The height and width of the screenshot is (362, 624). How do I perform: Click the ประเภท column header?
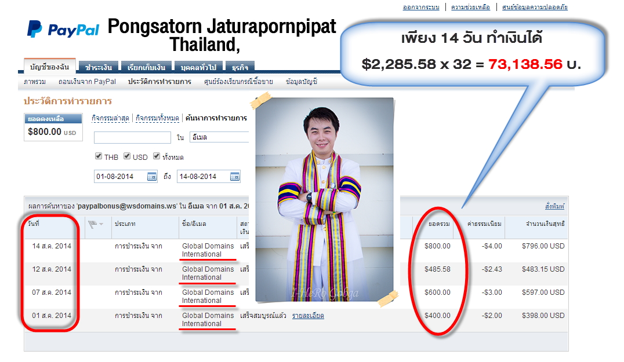125,224
